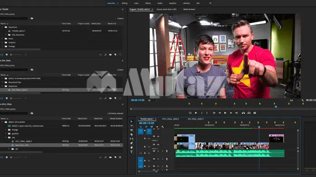Image resolution: width=316 pixels, height=177 pixels.
Task: Open the Media Browser tab
Action: [189, 9]
